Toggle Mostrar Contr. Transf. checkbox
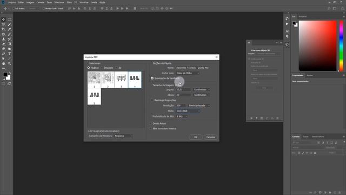Screen dimensions: 346x195 point(43,9)
